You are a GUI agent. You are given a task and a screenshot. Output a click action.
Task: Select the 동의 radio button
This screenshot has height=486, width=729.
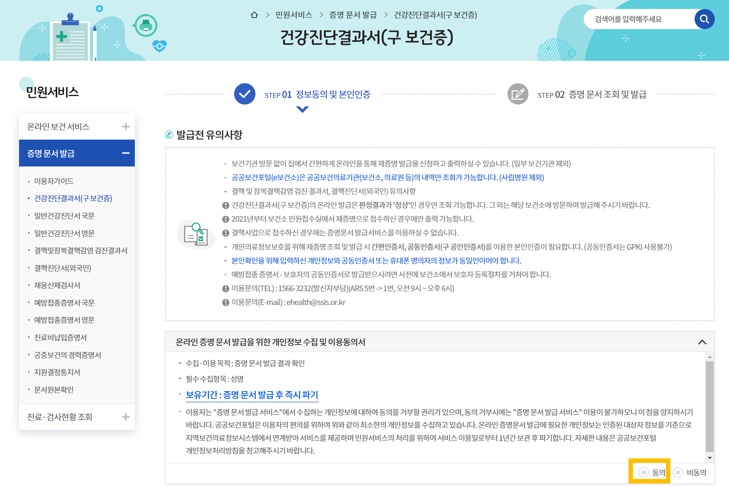click(x=643, y=472)
